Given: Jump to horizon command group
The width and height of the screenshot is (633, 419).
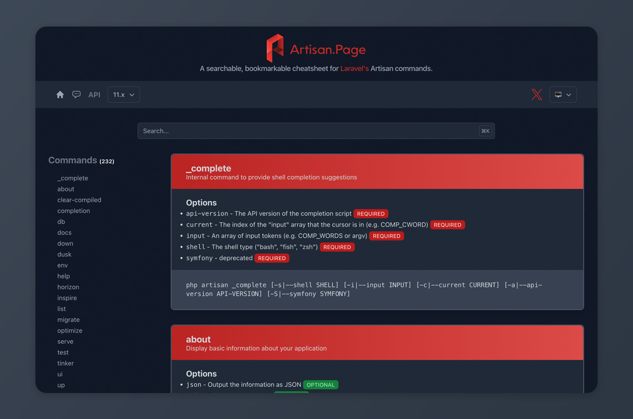Looking at the screenshot, I should [68, 287].
